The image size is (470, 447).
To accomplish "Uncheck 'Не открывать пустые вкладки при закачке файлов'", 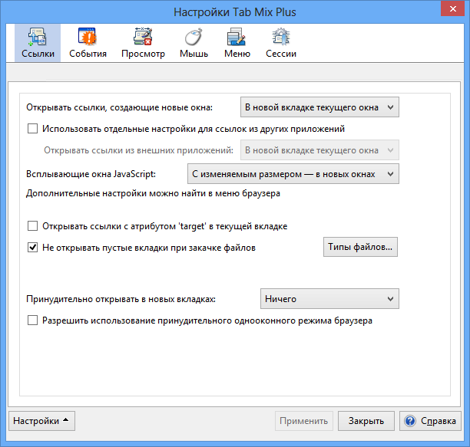I will (33, 248).
